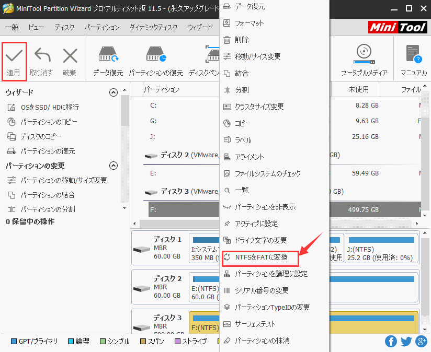The height and width of the screenshot is (352, 431).
Task: Open パーティションの移動/サイズ変更 in sidebar
Action: pos(57,180)
